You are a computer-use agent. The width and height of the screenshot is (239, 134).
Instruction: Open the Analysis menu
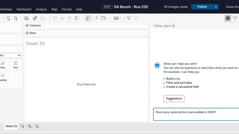(x=41, y=9)
